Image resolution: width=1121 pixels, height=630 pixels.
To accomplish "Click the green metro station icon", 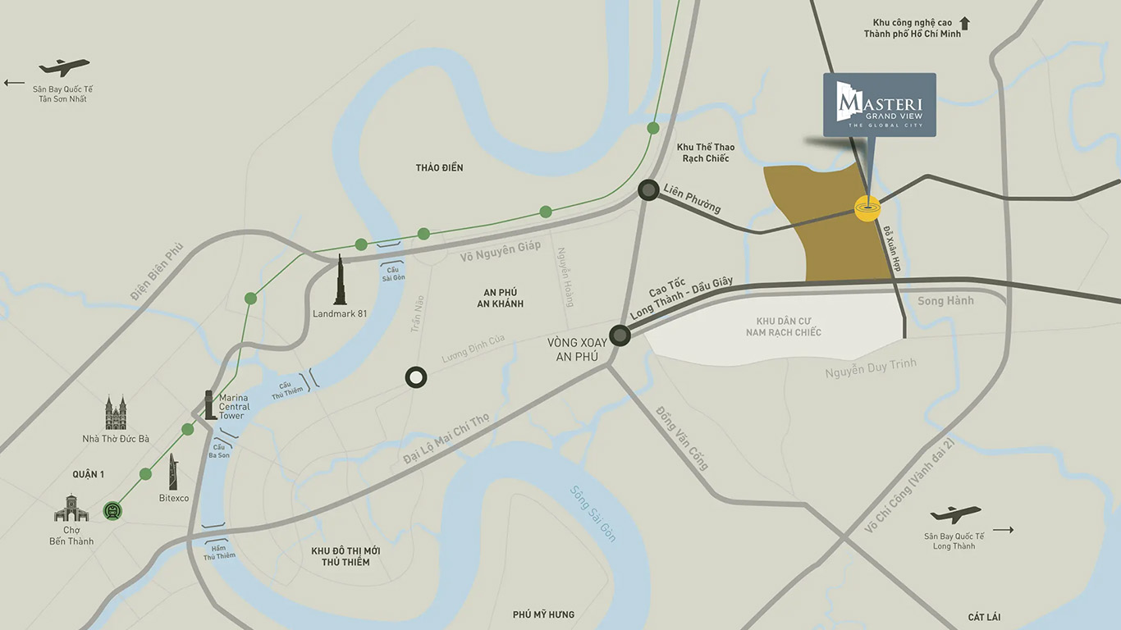I will pyautogui.click(x=112, y=511).
